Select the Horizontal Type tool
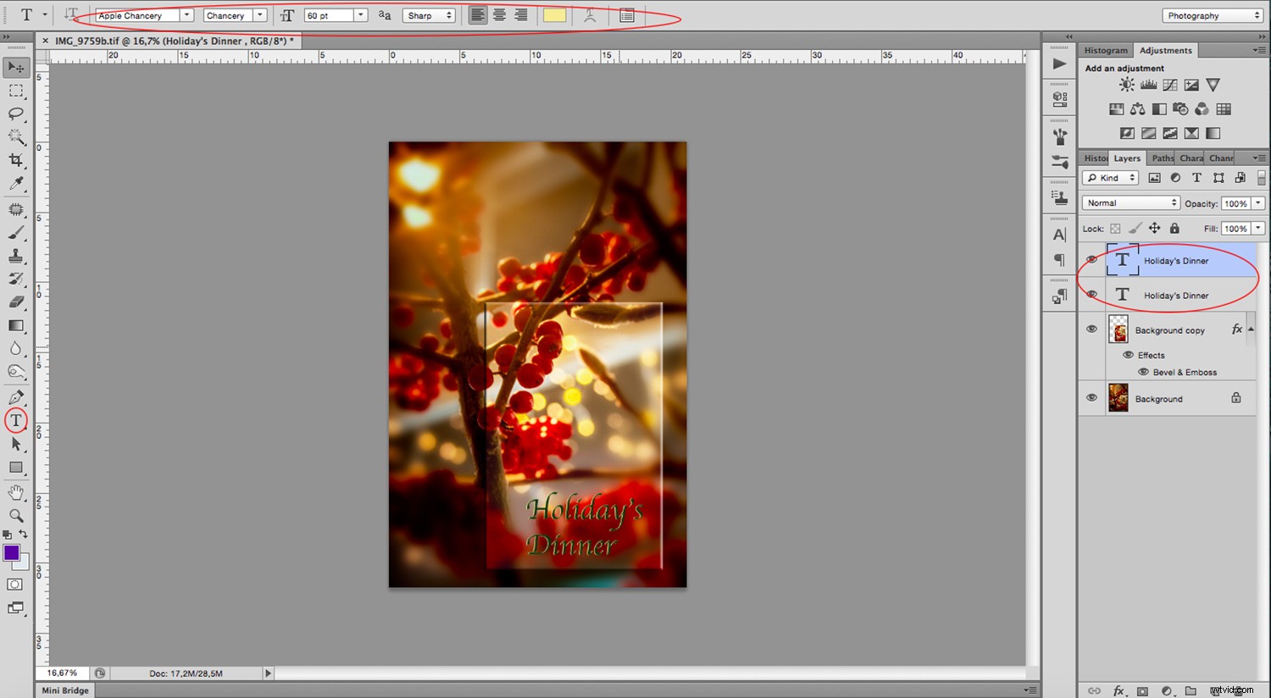The height and width of the screenshot is (698, 1271). 15,420
